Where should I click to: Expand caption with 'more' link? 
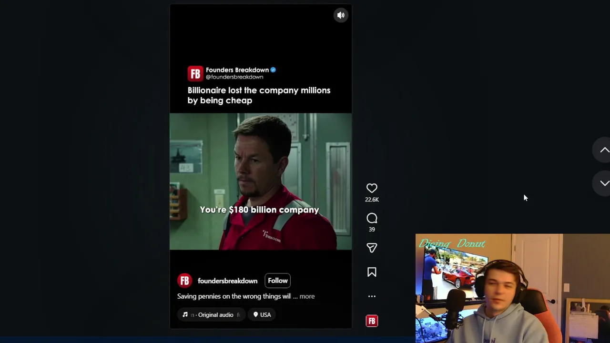click(x=307, y=296)
